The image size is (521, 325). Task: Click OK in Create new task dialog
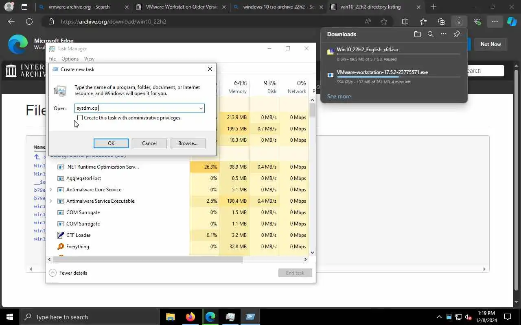point(111,143)
